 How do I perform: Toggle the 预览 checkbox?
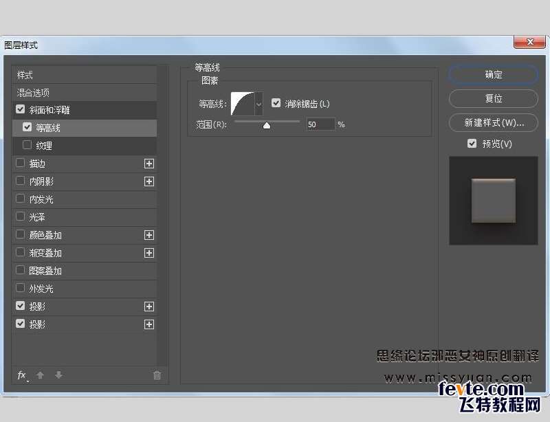click(472, 143)
